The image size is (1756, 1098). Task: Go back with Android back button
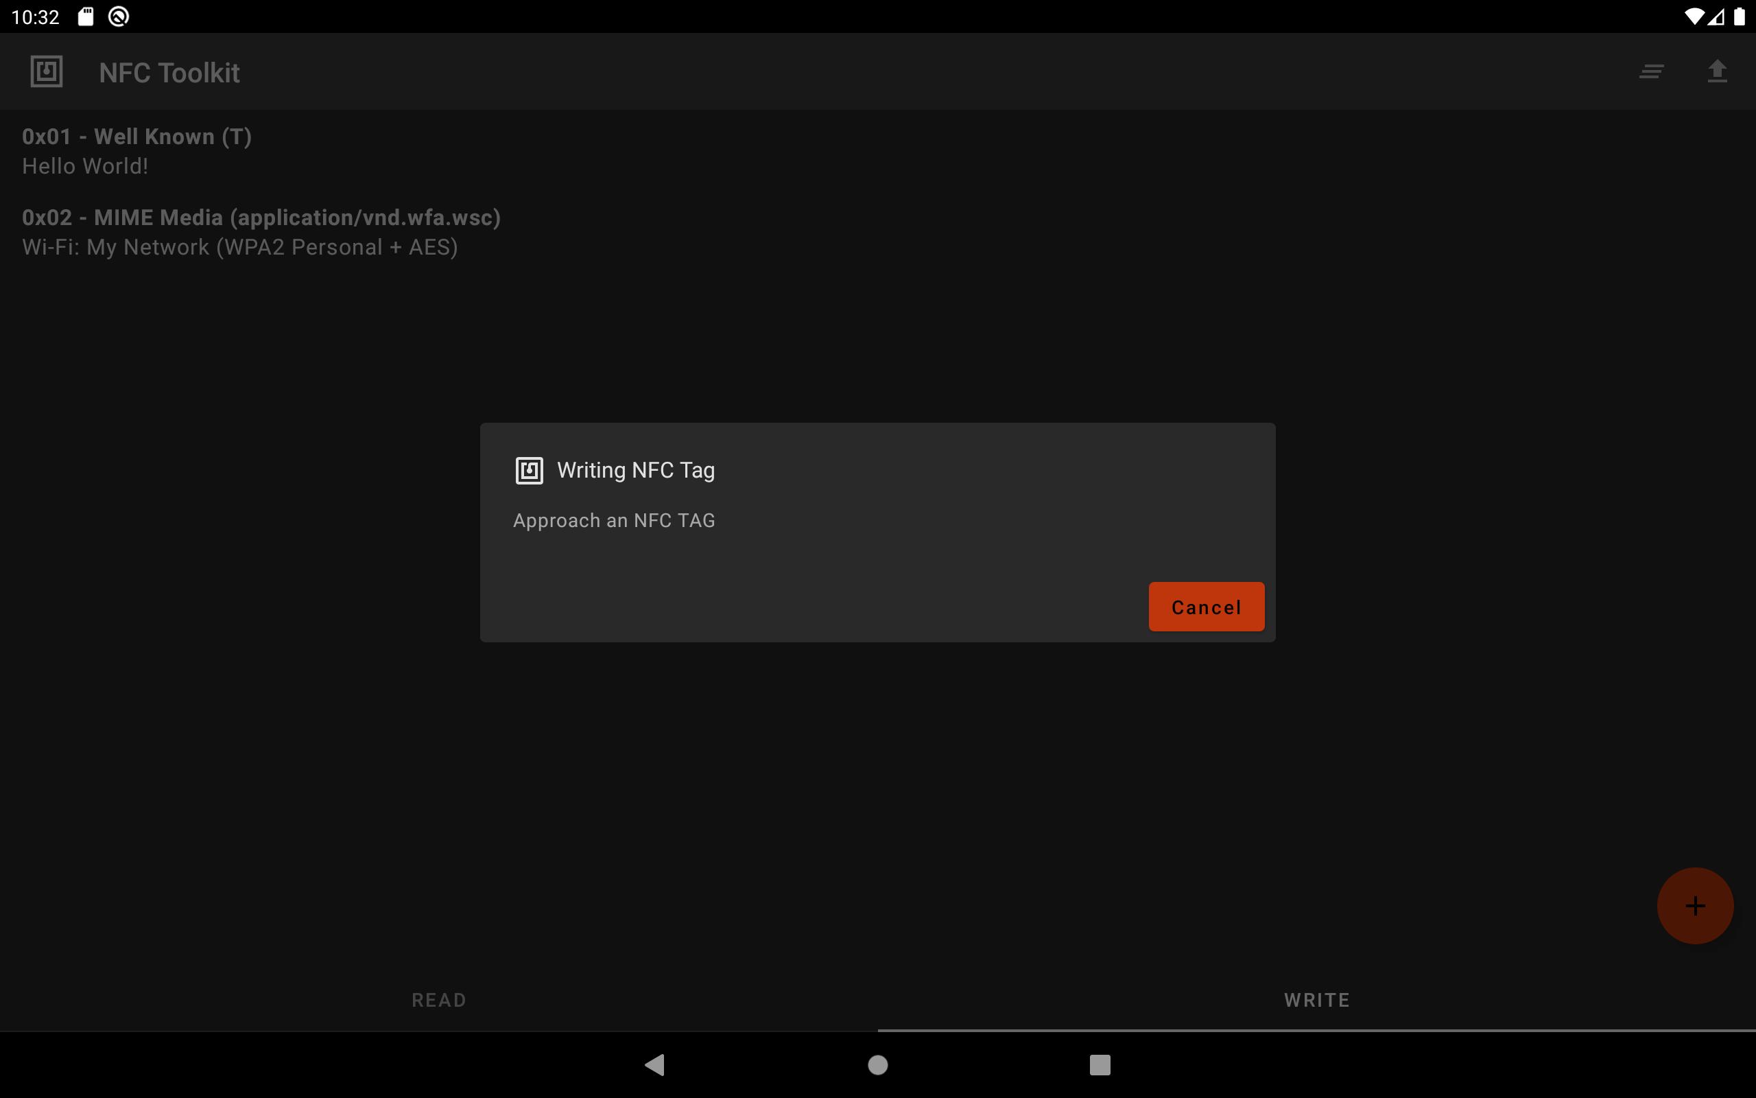(x=654, y=1064)
